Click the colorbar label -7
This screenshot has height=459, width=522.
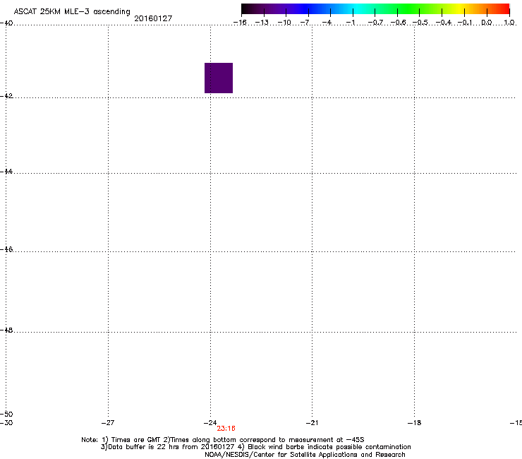(305, 23)
